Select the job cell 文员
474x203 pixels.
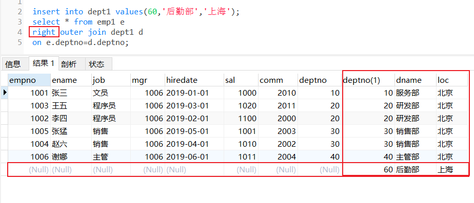click(111, 93)
